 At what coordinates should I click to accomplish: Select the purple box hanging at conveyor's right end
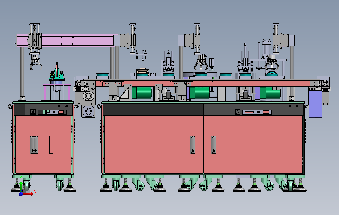pyautogui.click(x=315, y=104)
